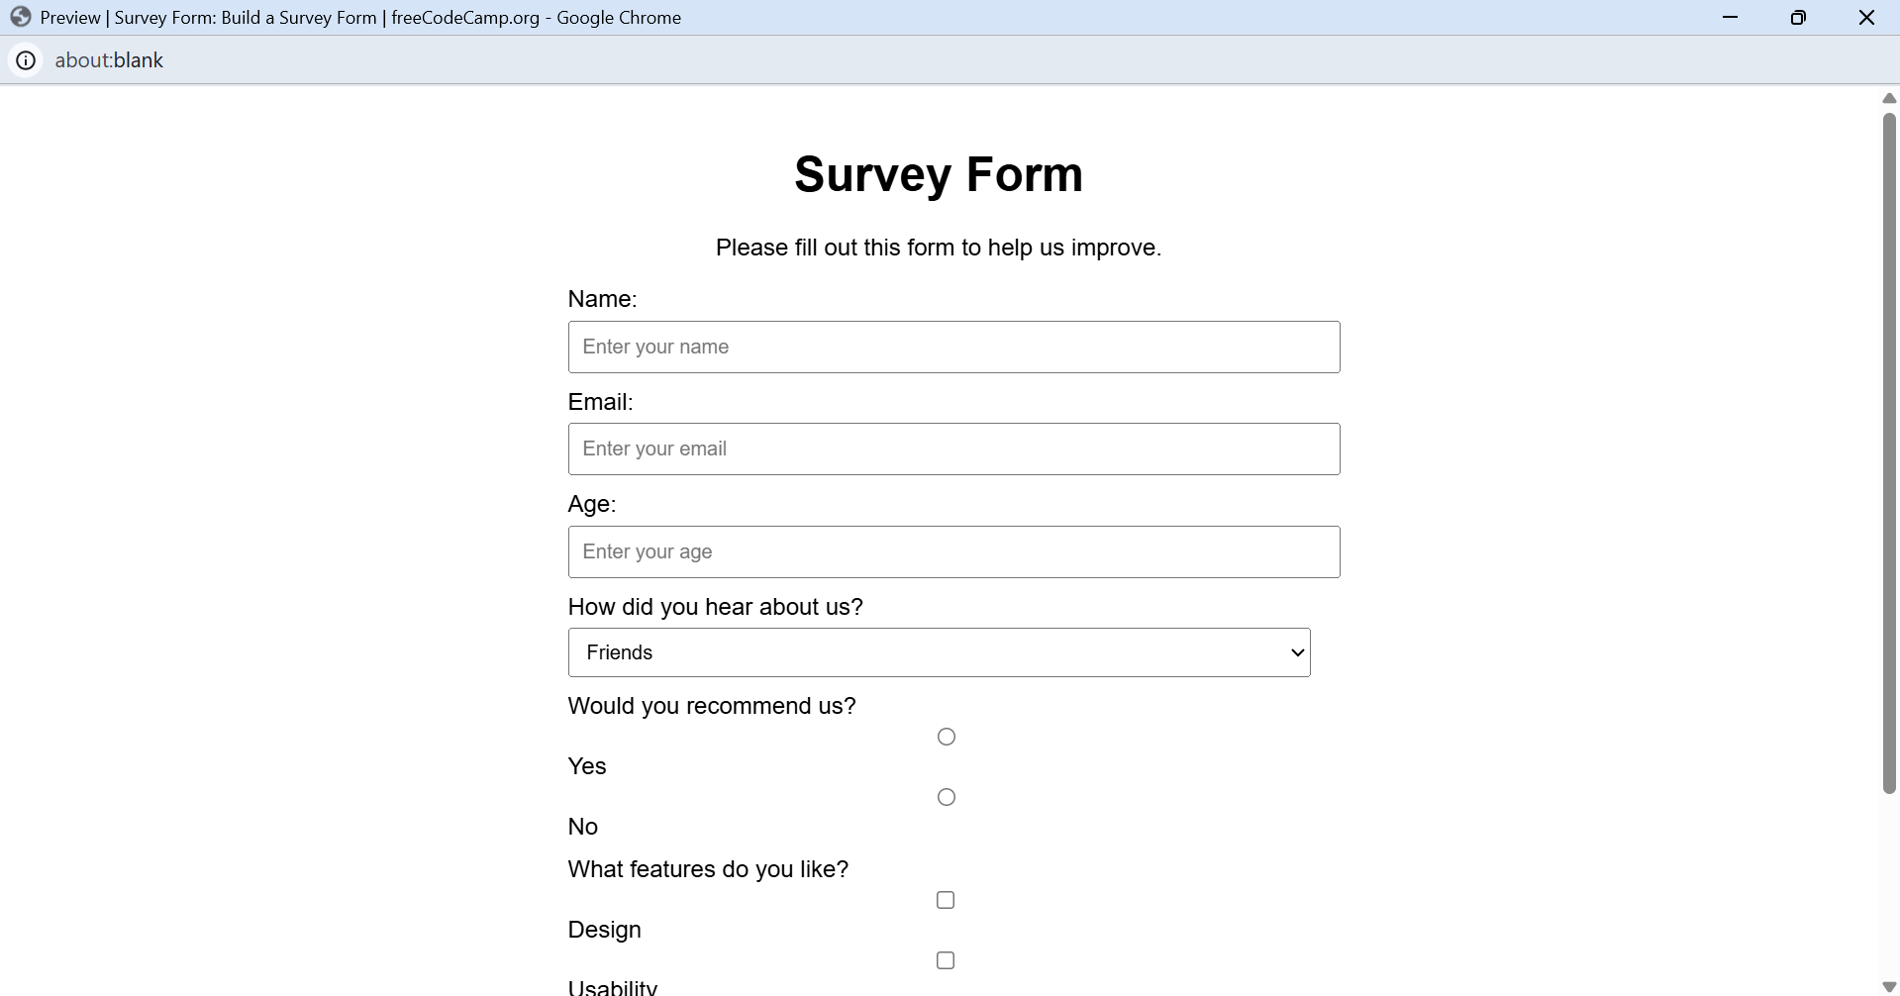Viewport: 1900px width, 996px height.
Task: Check the Design feature checkbox
Action: point(946,900)
